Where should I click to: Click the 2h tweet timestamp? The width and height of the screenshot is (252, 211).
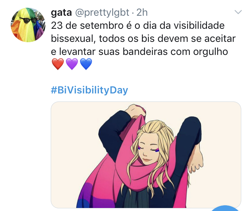click(x=142, y=12)
